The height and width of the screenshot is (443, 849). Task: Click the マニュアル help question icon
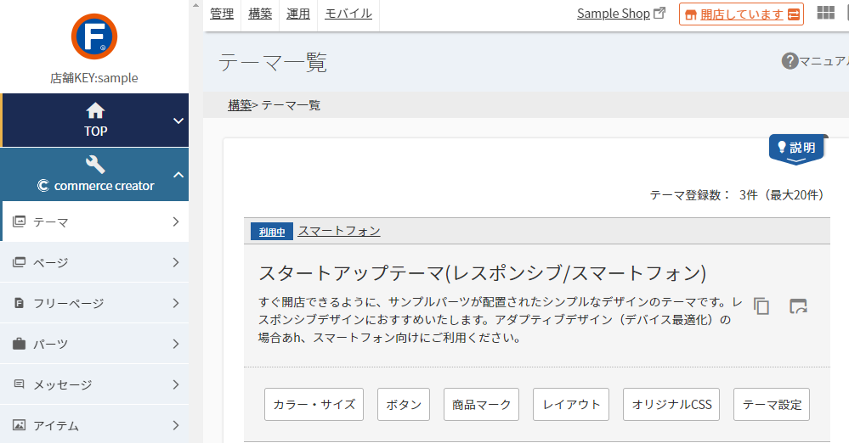(x=790, y=61)
